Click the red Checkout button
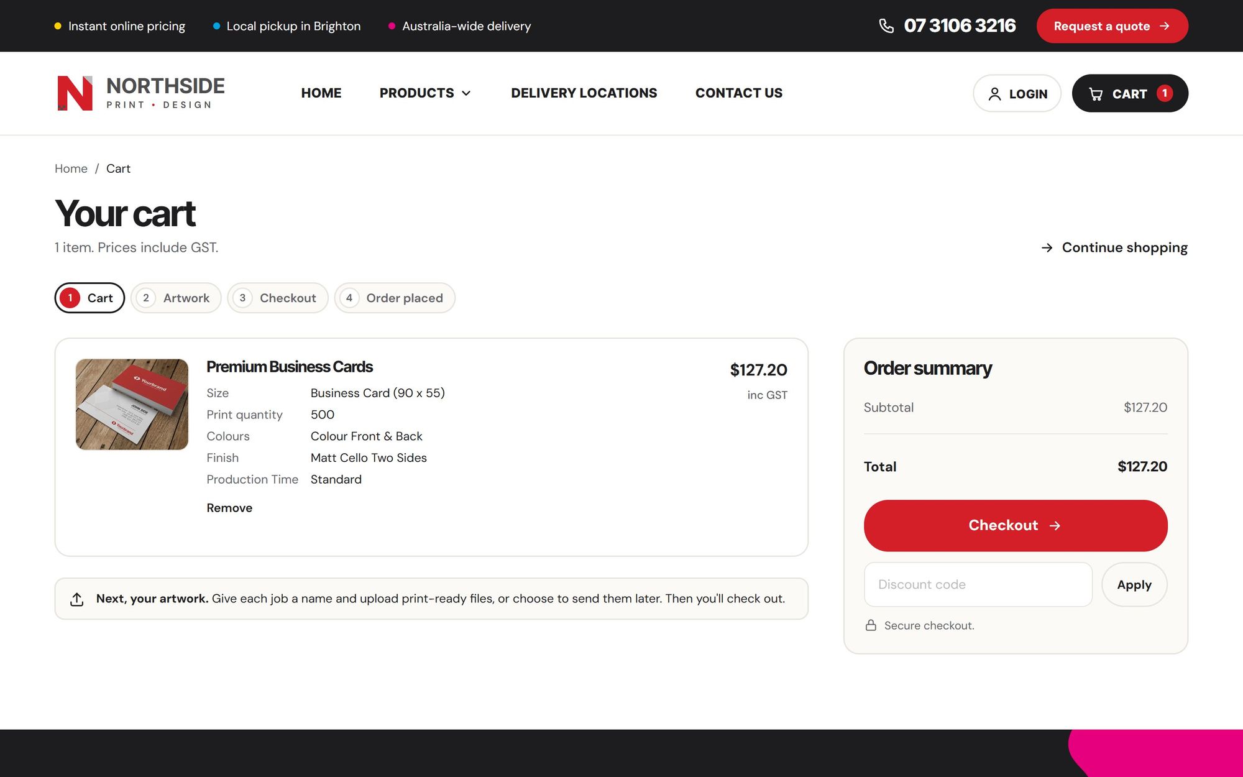 coord(1016,525)
